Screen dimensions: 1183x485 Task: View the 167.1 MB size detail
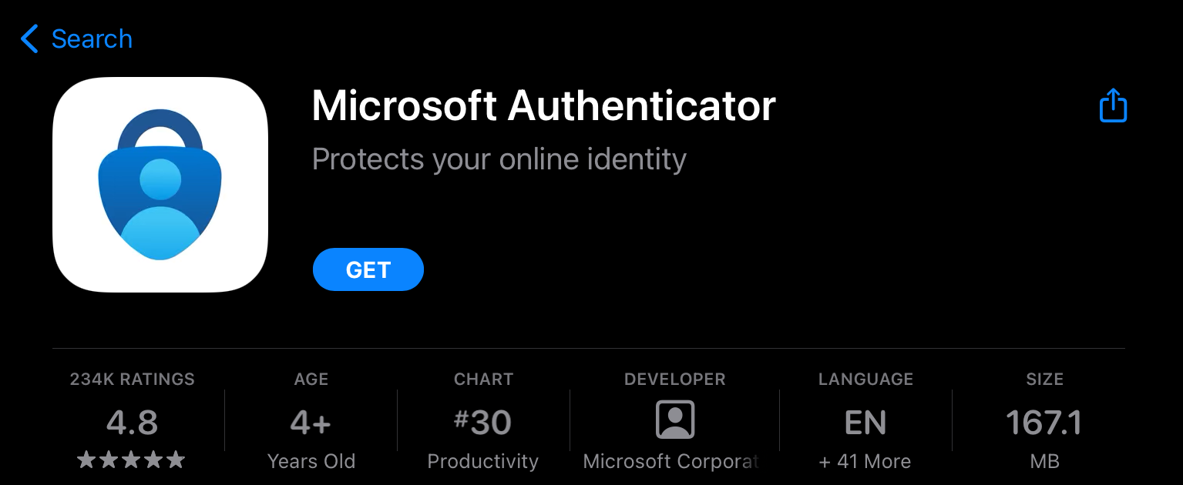pyautogui.click(x=1044, y=422)
